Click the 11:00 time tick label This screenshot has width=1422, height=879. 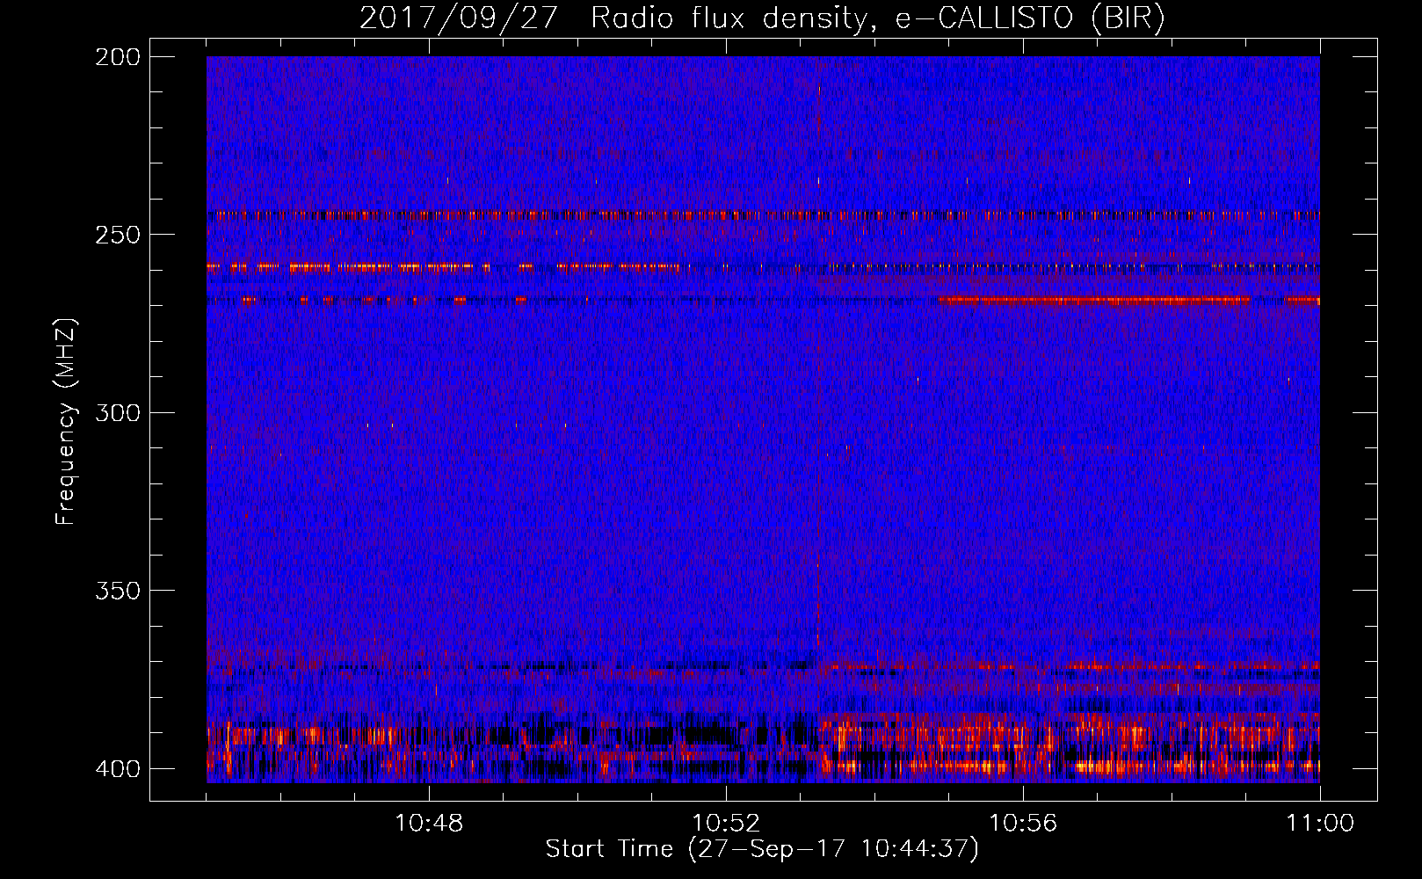pyautogui.click(x=1320, y=824)
